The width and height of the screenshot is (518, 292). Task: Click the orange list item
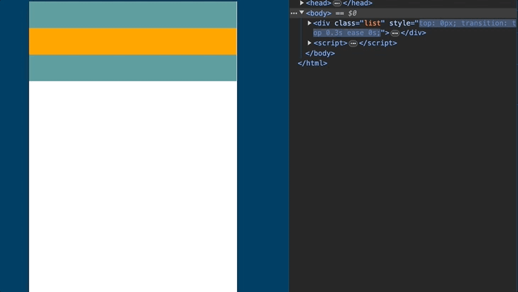tap(133, 41)
